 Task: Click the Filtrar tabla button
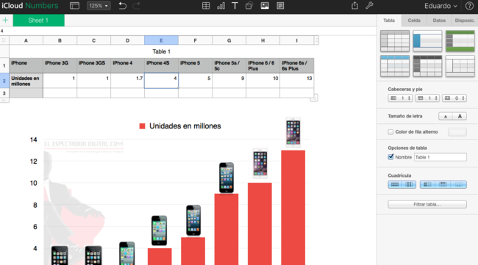[x=427, y=205]
